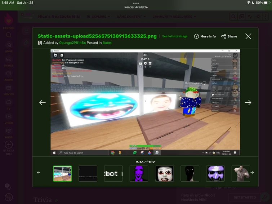Click the battery indicator icon
Screen dimensions: 272x204
[x=267, y=3]
